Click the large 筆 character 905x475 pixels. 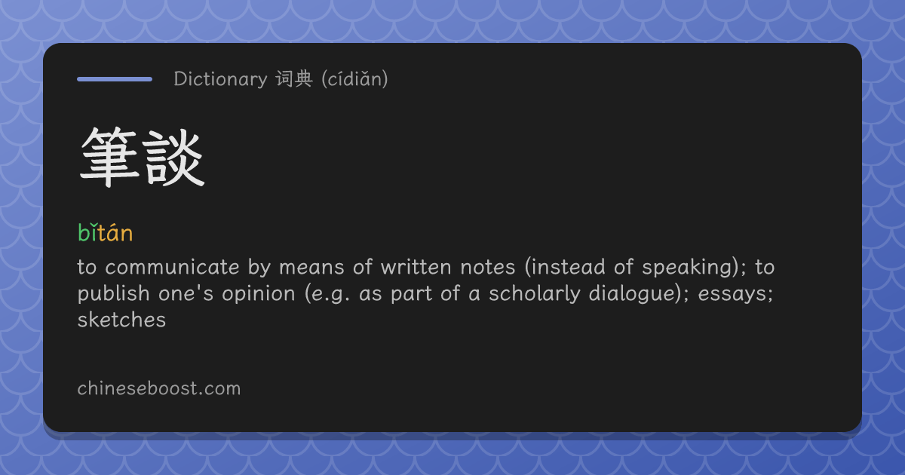109,158
